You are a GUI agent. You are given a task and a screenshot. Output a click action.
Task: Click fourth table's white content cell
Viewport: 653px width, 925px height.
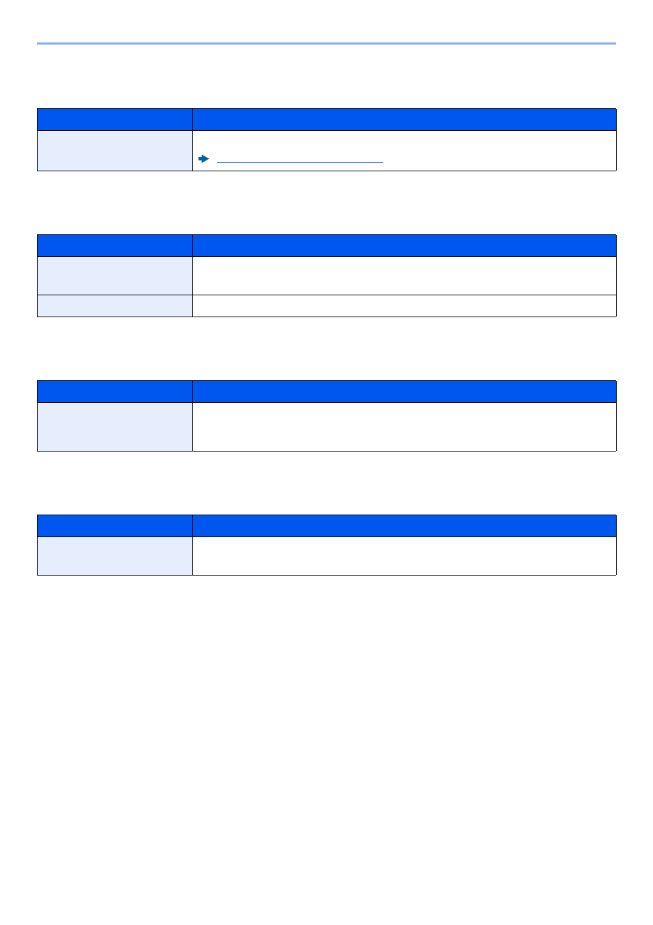[404, 556]
